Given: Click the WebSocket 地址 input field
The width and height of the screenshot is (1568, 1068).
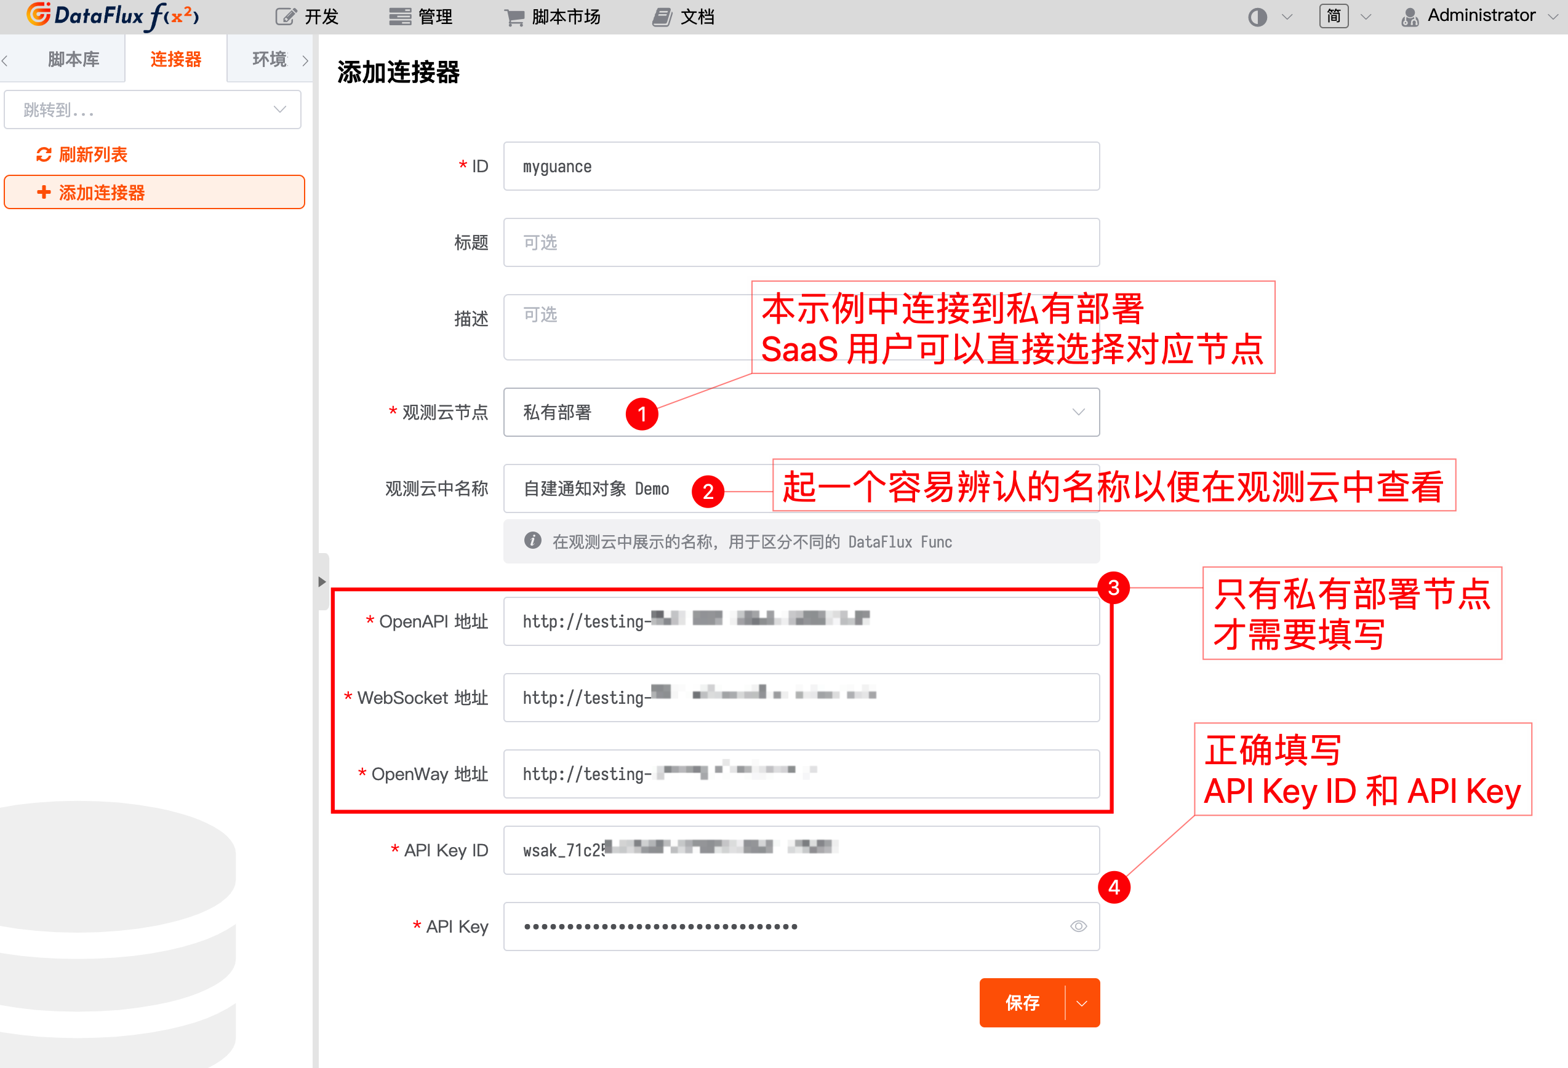Looking at the screenshot, I should [802, 698].
